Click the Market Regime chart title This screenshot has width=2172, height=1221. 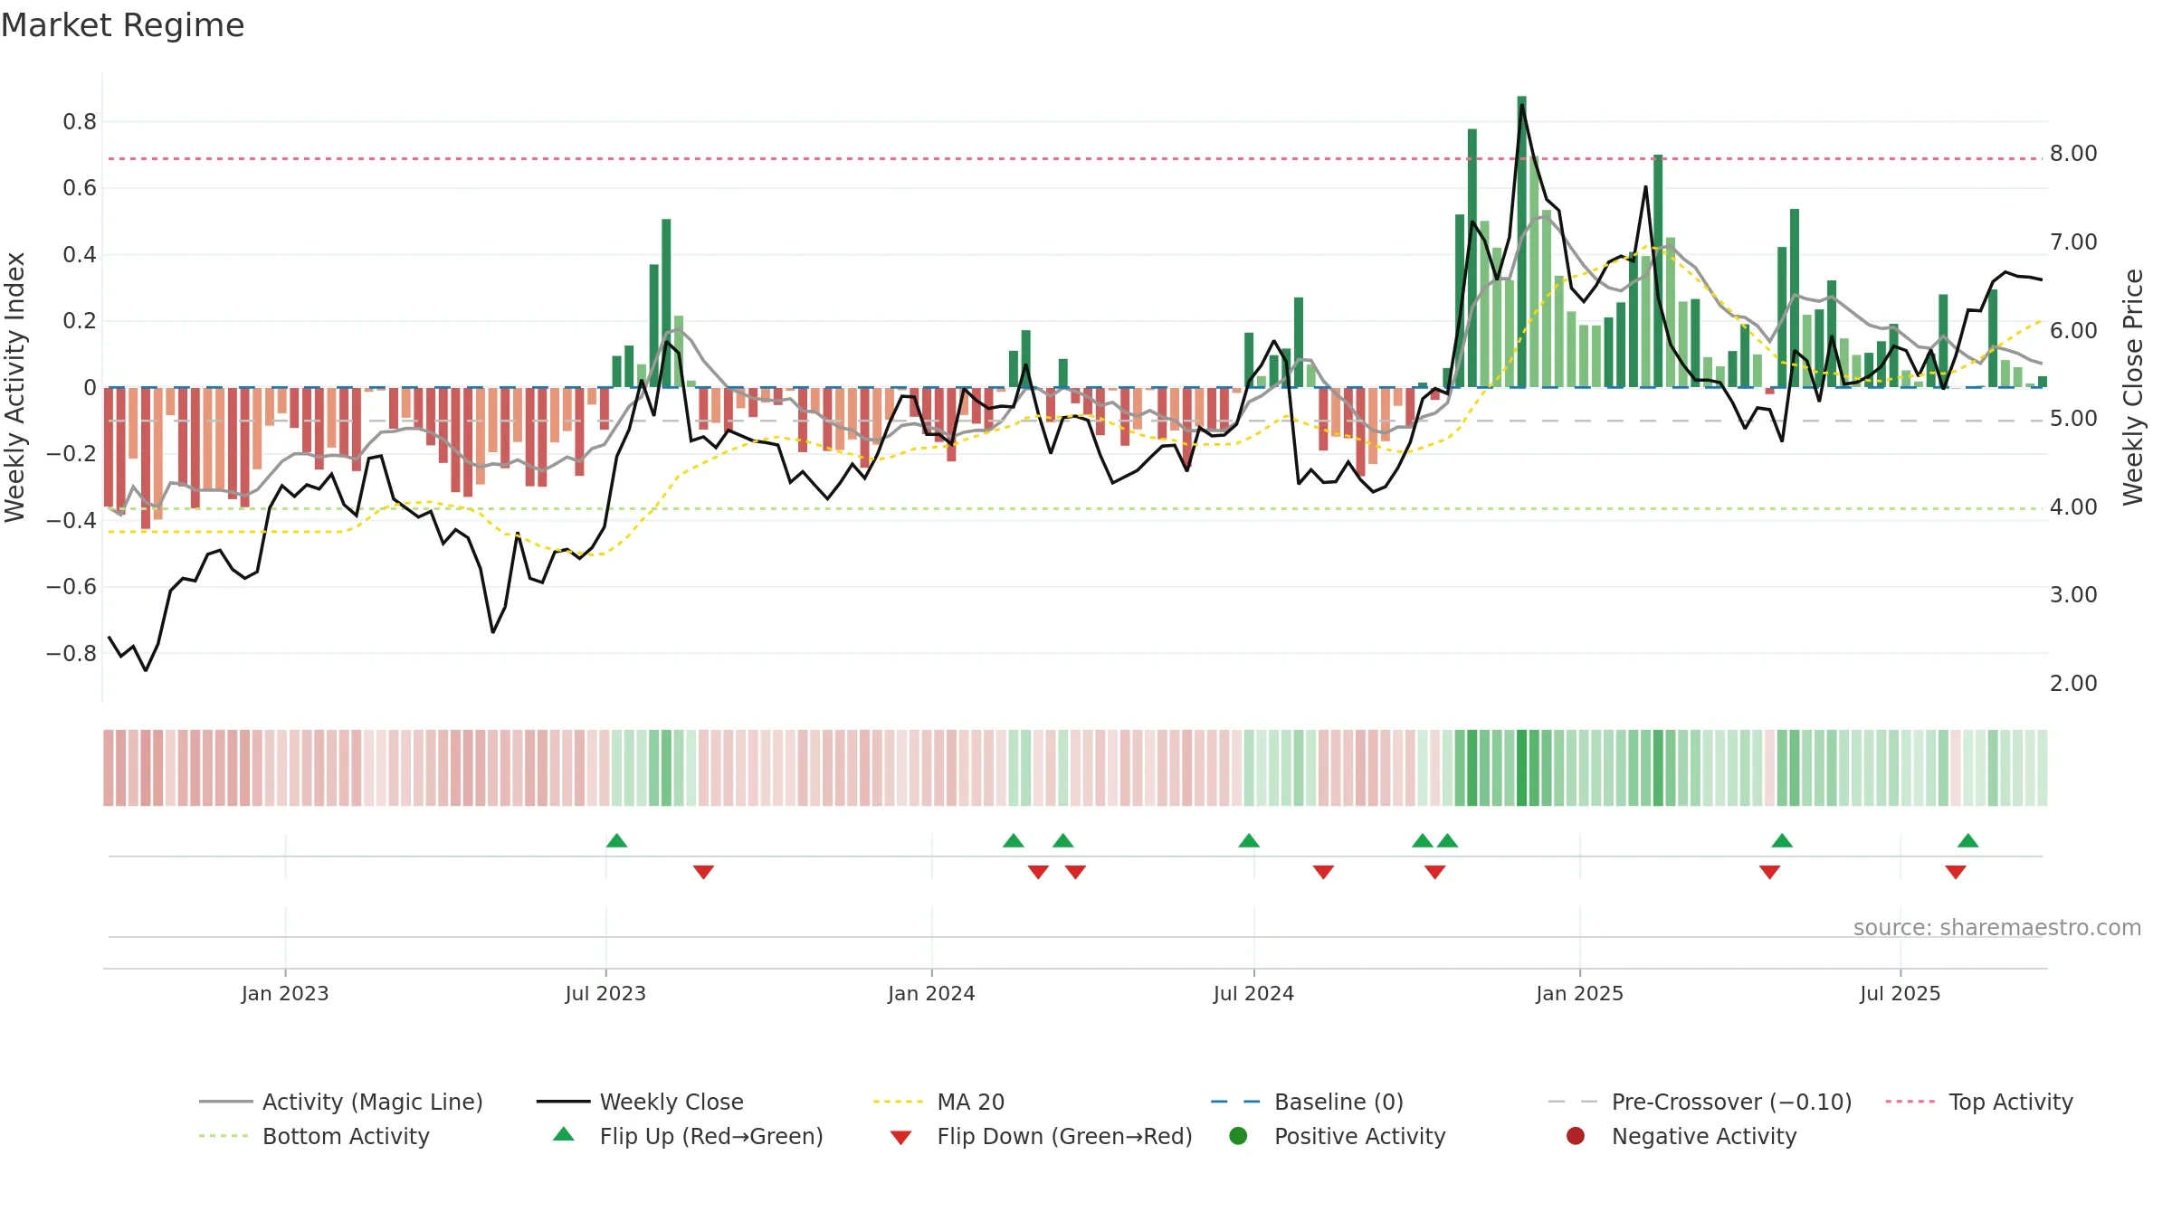[x=122, y=25]
